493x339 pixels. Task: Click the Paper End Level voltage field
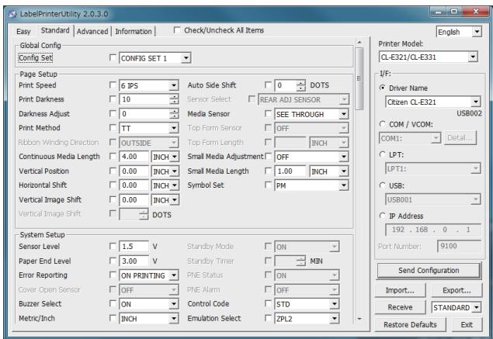pos(134,261)
